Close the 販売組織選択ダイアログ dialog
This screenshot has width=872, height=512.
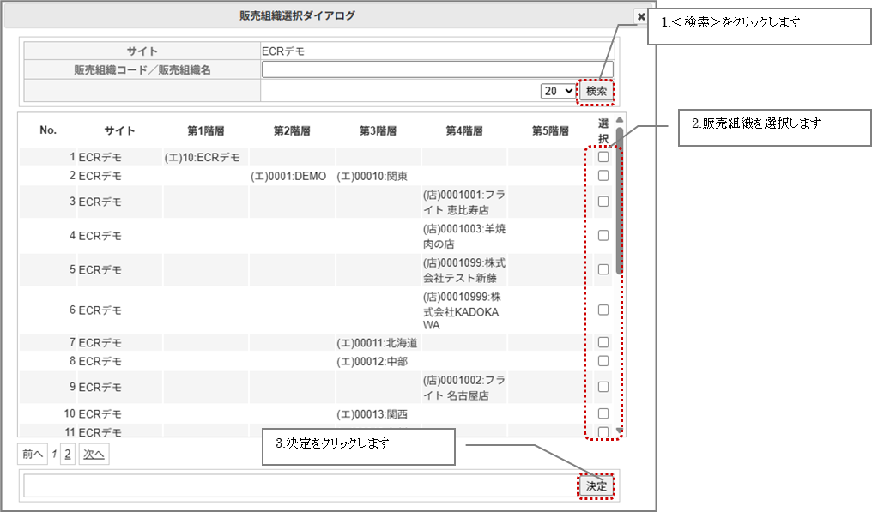tap(641, 16)
